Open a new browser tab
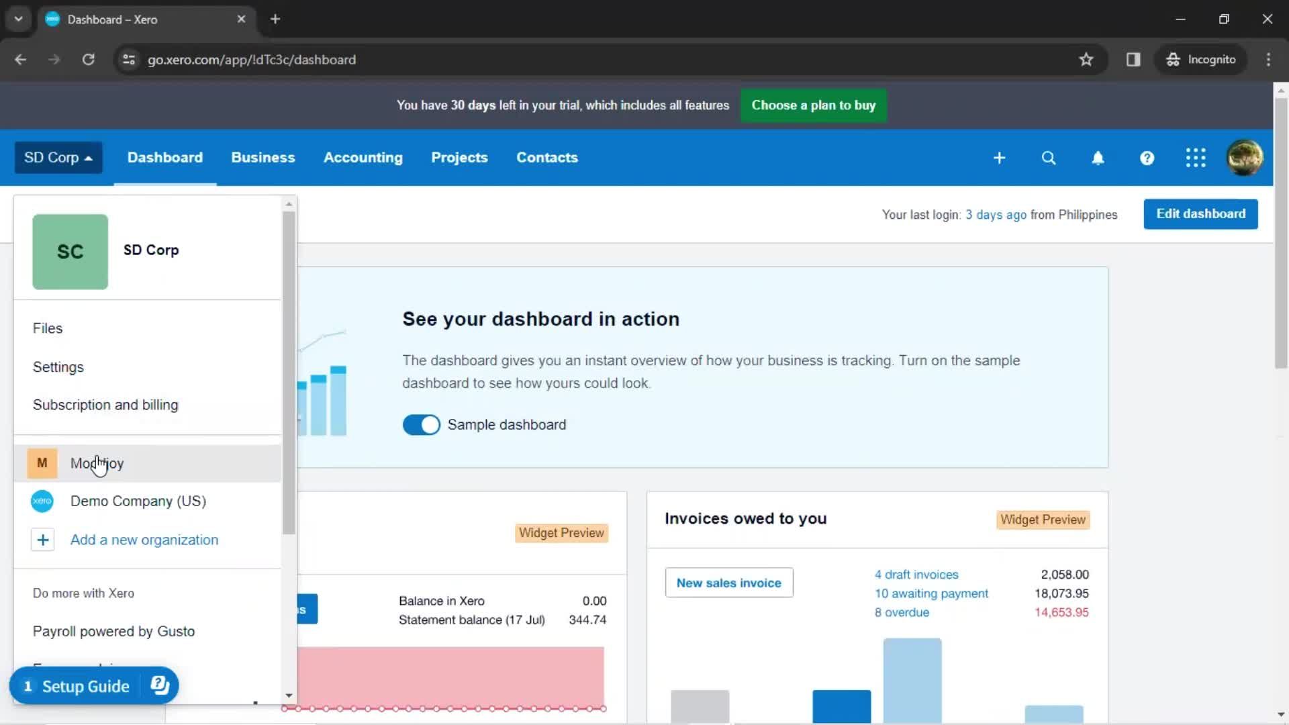This screenshot has width=1289, height=725. click(x=275, y=19)
